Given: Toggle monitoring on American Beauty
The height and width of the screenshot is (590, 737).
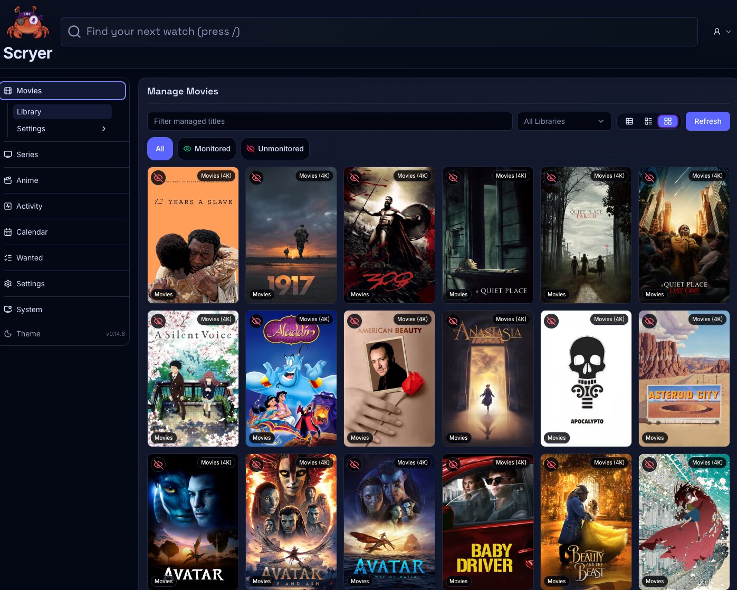Looking at the screenshot, I should [x=355, y=321].
